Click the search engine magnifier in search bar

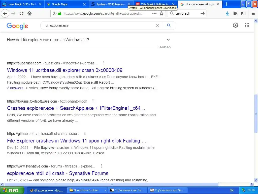click(x=172, y=14)
